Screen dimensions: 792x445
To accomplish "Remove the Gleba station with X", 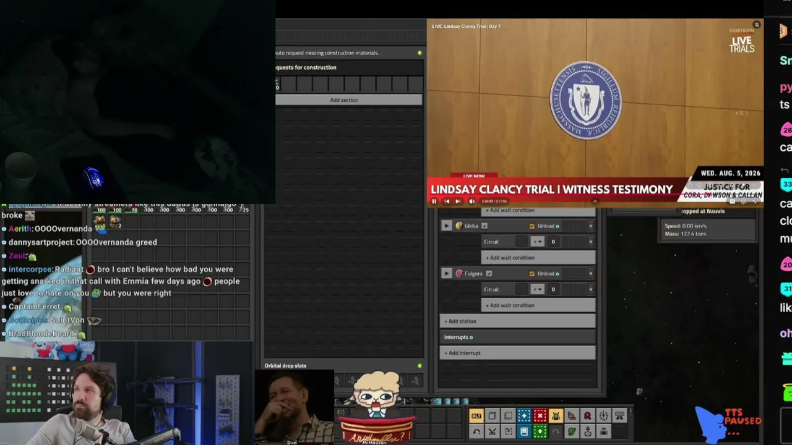I will tap(590, 226).
